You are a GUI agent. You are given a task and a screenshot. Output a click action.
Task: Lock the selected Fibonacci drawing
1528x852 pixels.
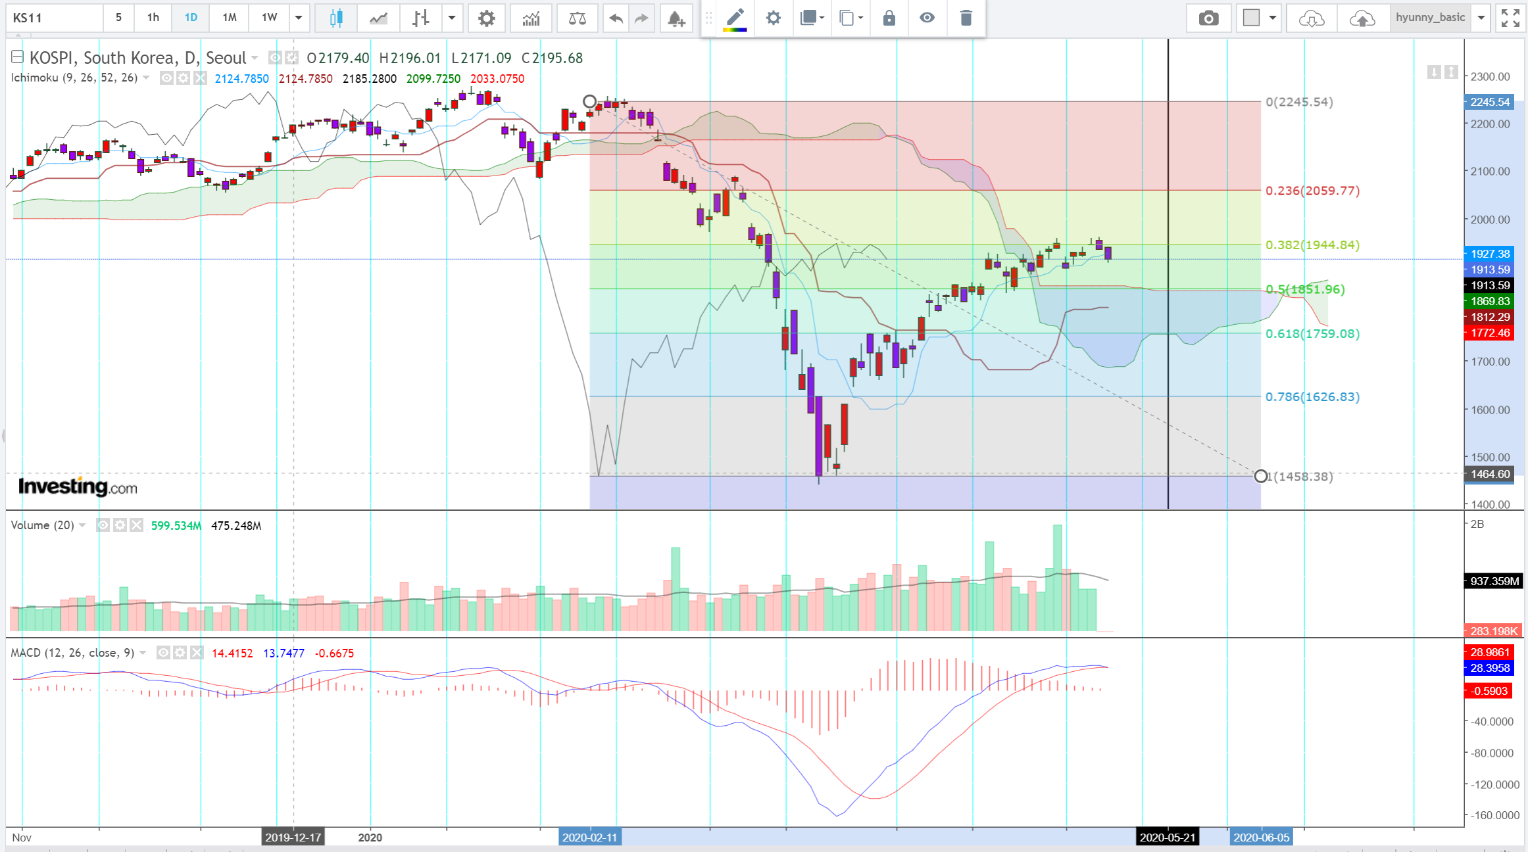[x=889, y=18]
